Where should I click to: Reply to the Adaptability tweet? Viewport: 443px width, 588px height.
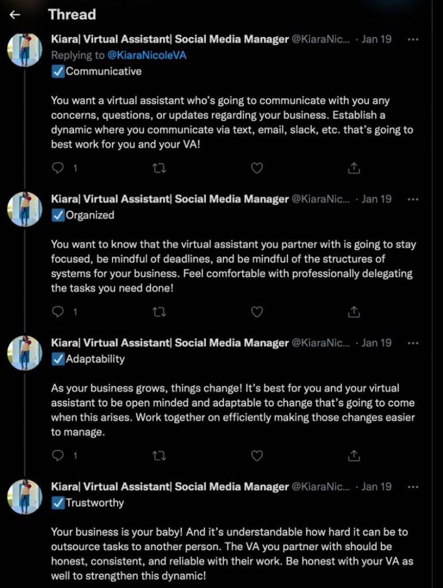(x=58, y=455)
